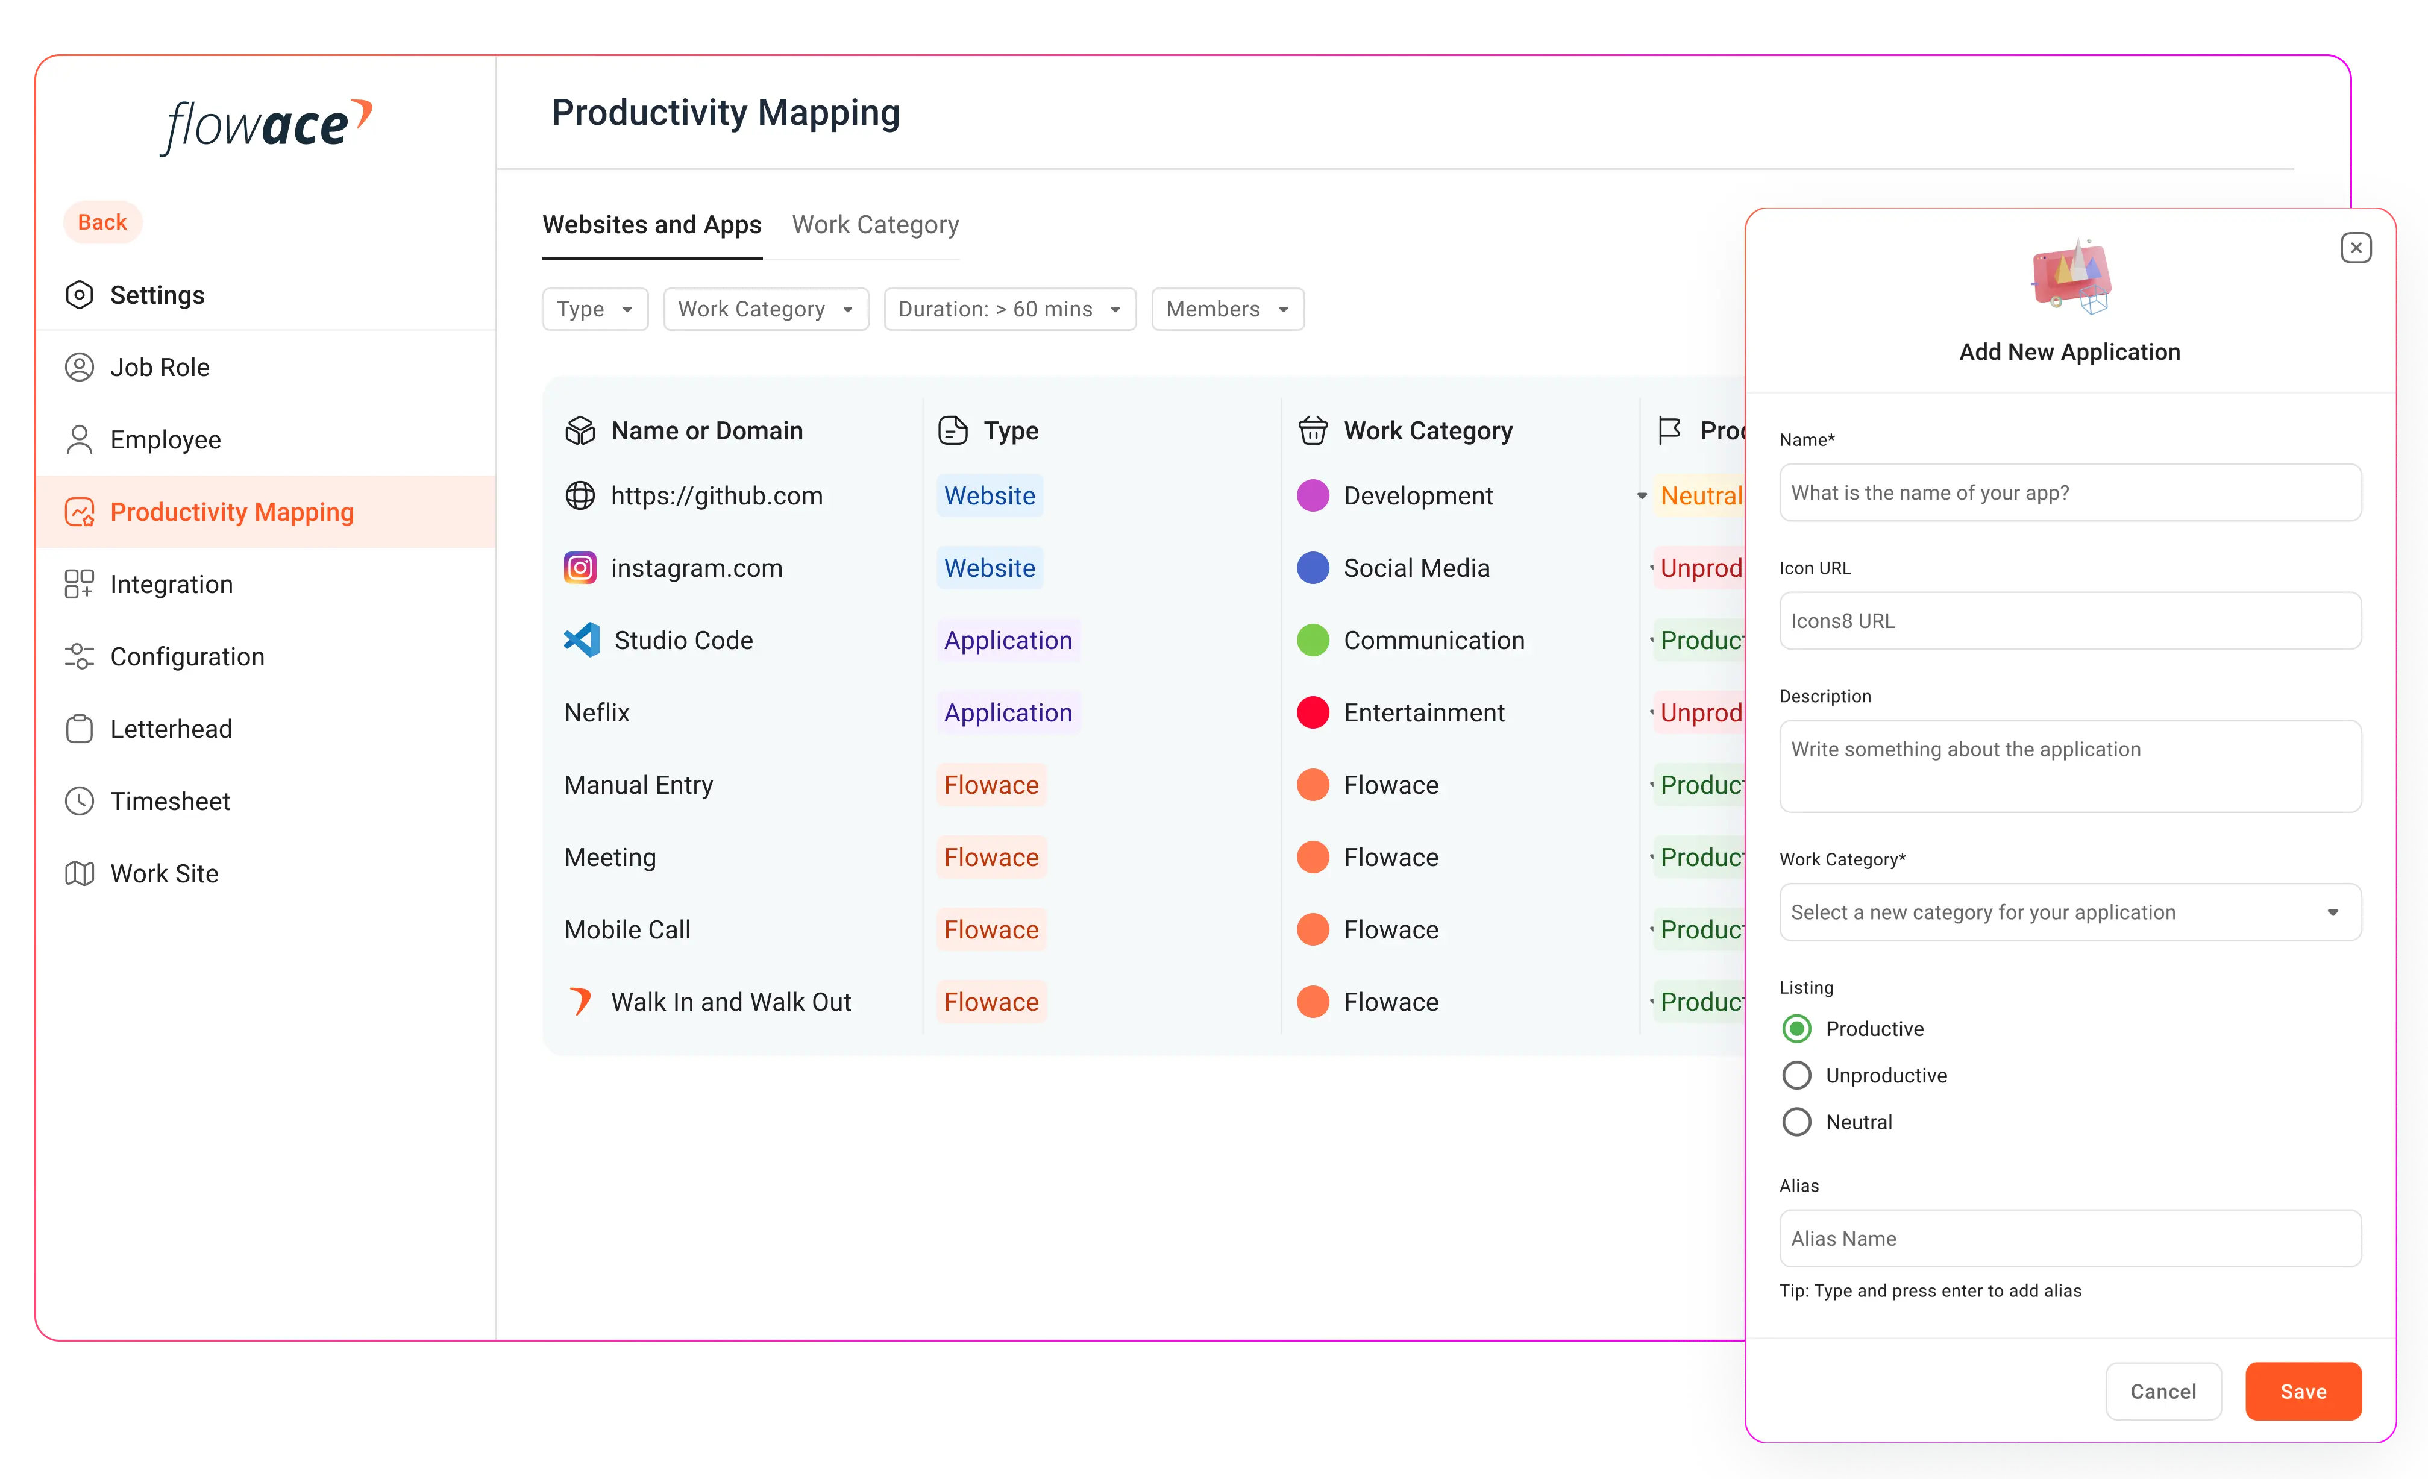Select Productive radio button in Listing

(1795, 1028)
